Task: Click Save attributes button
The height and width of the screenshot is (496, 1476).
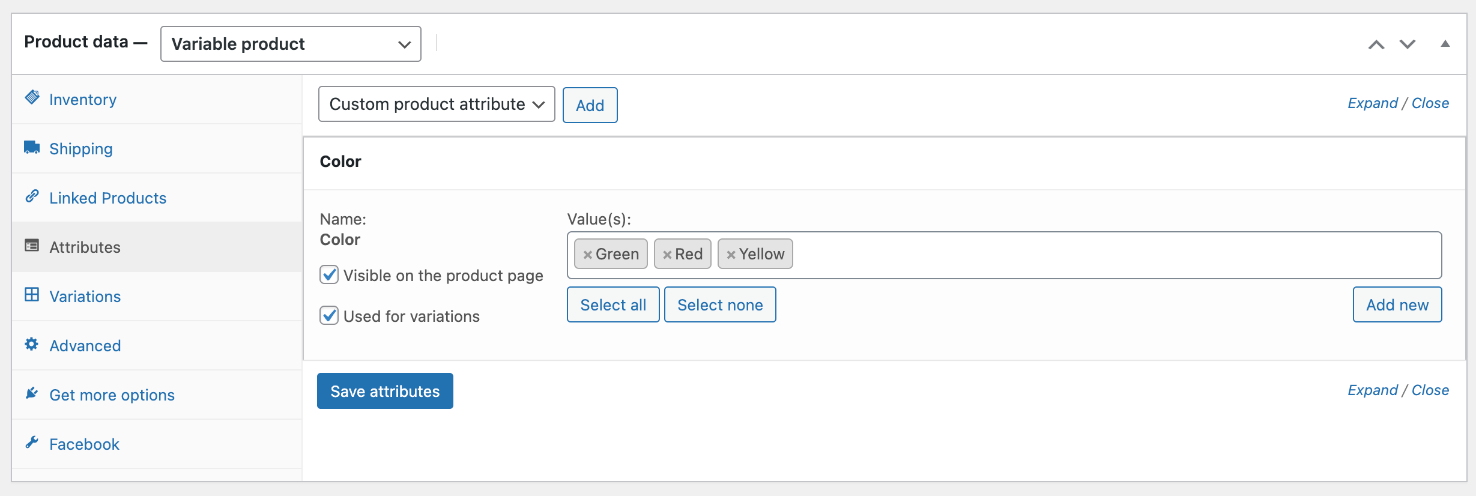Action: [385, 391]
